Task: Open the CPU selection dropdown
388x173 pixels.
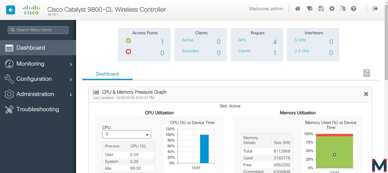Action: click(127, 134)
